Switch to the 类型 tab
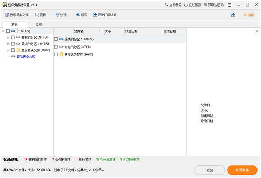The width and height of the screenshot is (261, 178). point(39,25)
